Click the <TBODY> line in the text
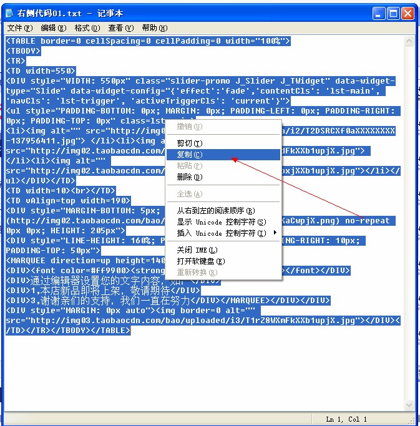 click(23, 51)
